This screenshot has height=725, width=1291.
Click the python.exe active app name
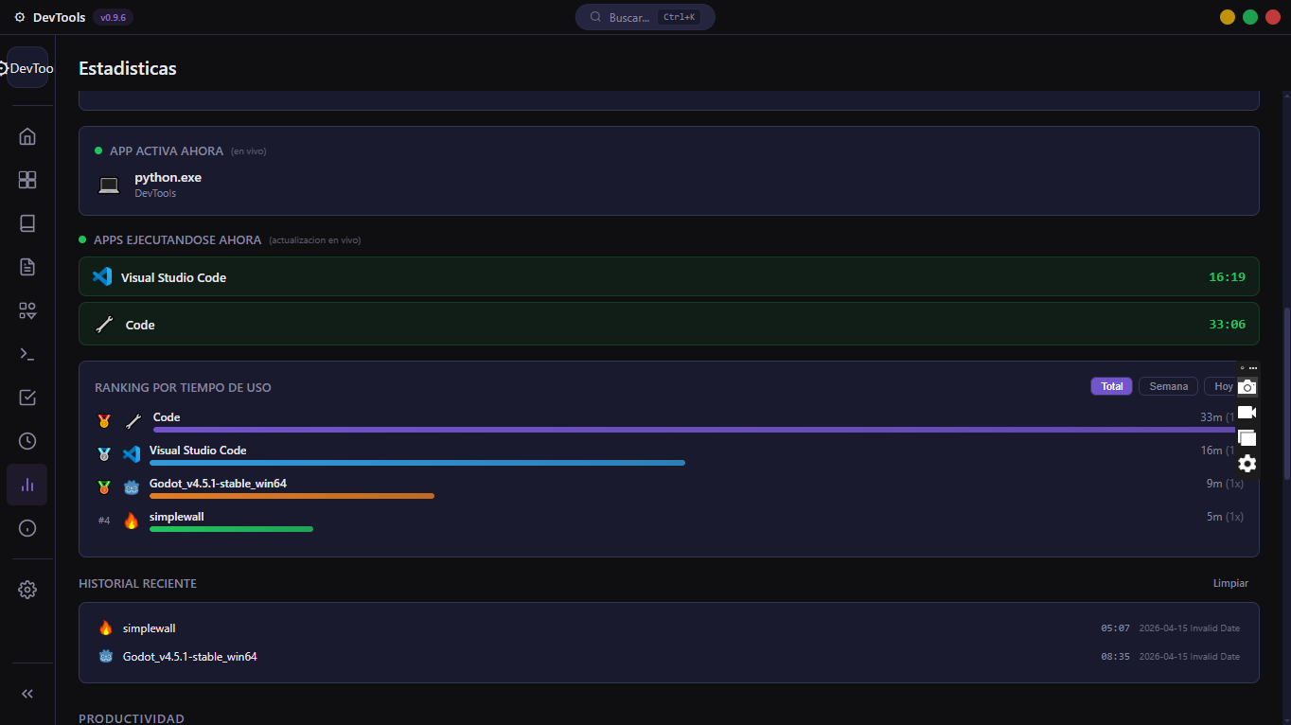168,177
